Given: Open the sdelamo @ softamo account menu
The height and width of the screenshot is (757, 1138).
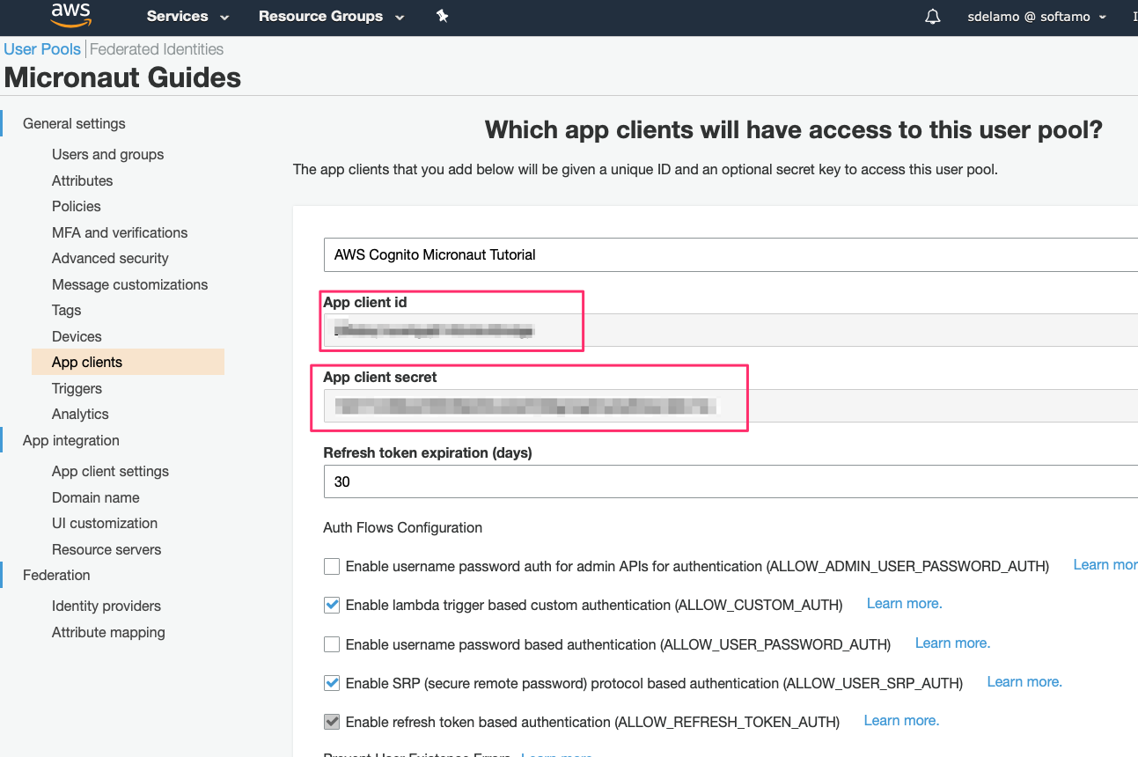Looking at the screenshot, I should click(x=1037, y=17).
